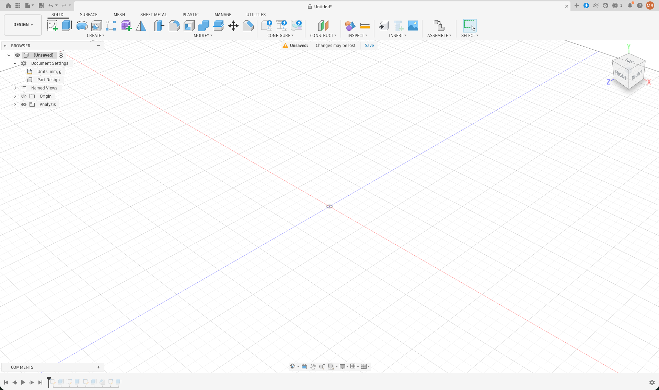
Task: Switch to the SURFACE tab
Action: [89, 15]
